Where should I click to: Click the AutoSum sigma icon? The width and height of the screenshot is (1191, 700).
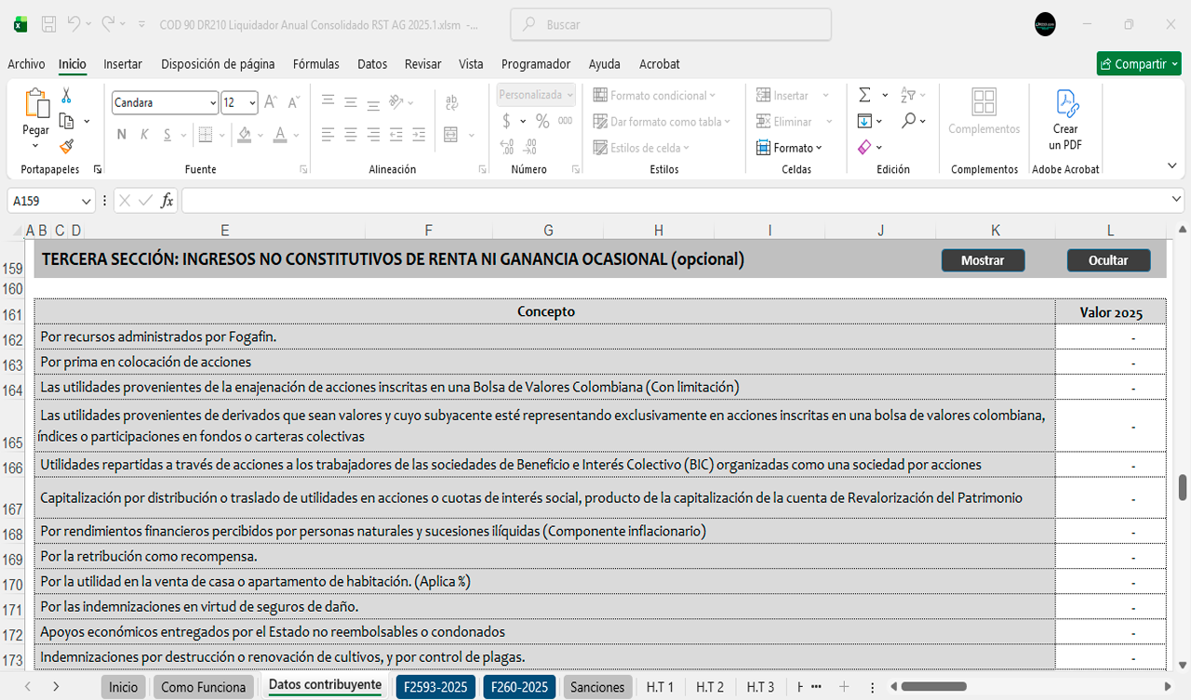coord(864,95)
